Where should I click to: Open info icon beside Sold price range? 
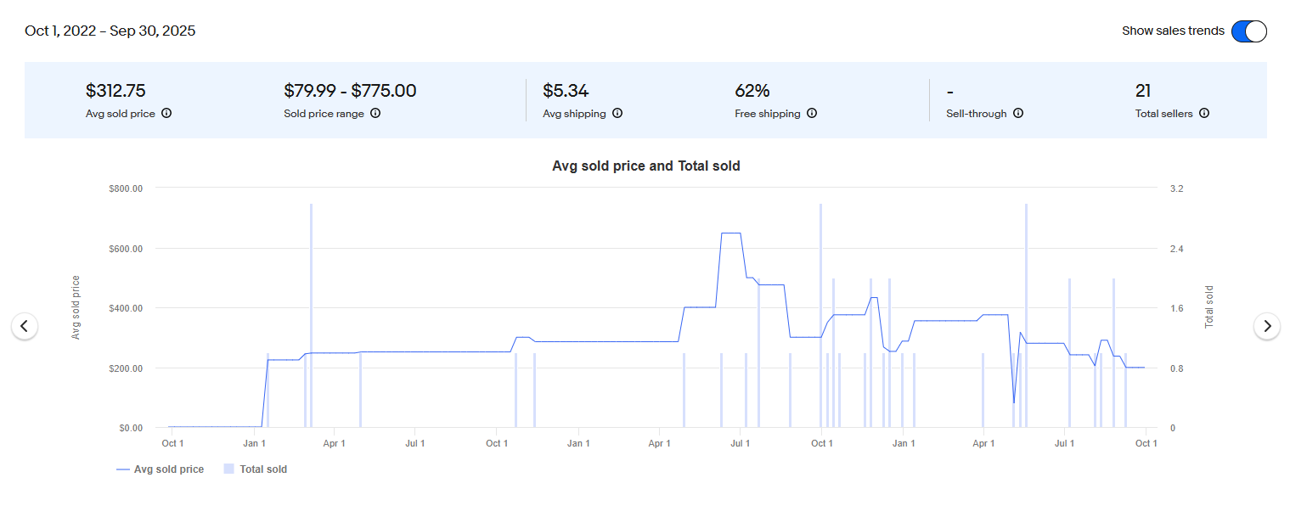pos(375,113)
